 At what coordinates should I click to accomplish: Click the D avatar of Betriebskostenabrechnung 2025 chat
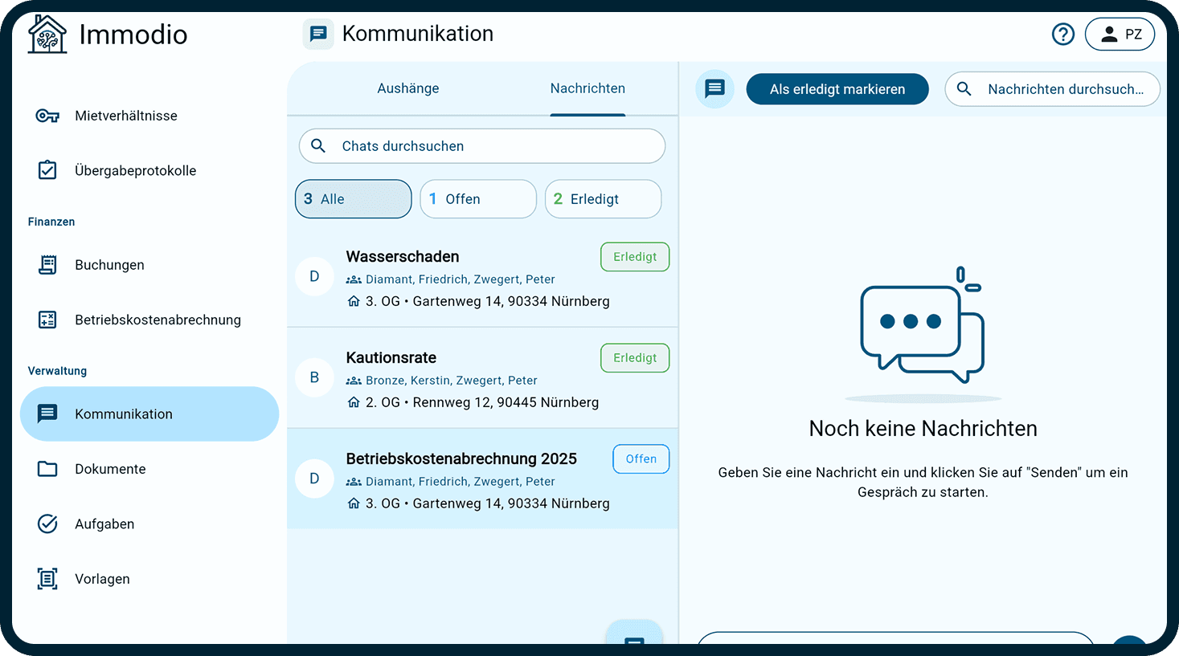(x=314, y=479)
